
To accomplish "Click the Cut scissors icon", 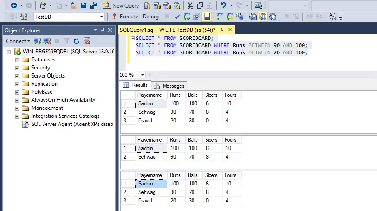I will pyautogui.click(x=190, y=5).
